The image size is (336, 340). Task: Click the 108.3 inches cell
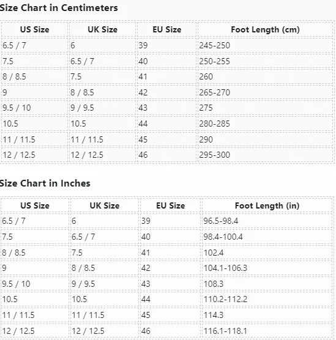pyautogui.click(x=267, y=284)
